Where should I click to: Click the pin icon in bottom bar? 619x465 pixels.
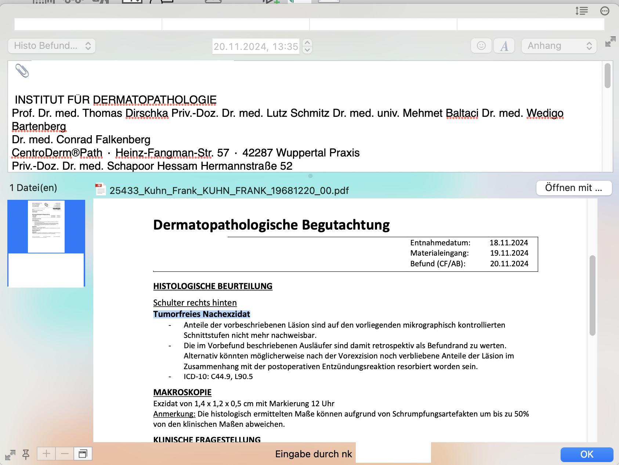coord(26,454)
